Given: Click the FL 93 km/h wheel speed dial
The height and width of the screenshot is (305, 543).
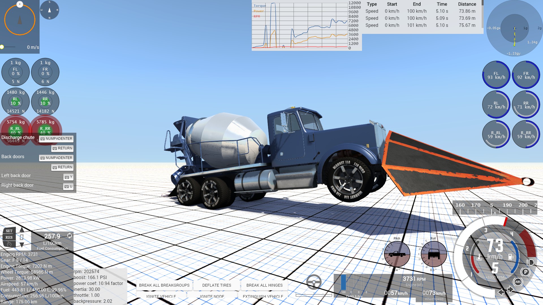Looking at the screenshot, I should coord(496,75).
